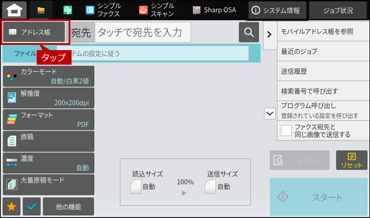
Task: Collapse action panel with right chevron
Action: (x=269, y=34)
